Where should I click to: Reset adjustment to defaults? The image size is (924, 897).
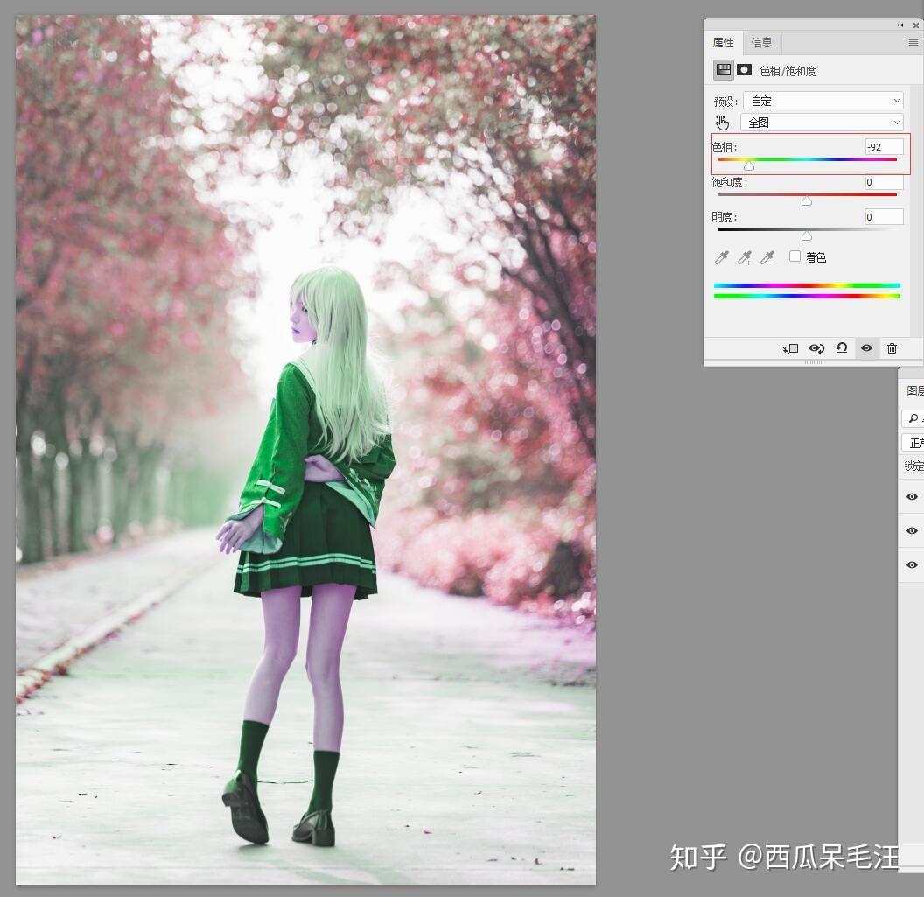point(842,347)
